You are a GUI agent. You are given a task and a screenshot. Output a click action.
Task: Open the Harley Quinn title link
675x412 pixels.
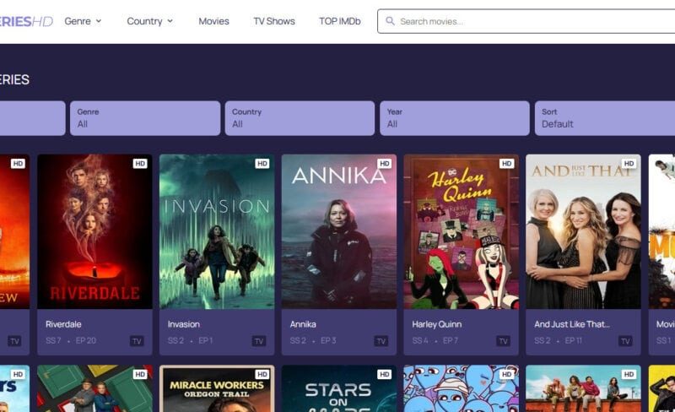pyautogui.click(x=436, y=324)
